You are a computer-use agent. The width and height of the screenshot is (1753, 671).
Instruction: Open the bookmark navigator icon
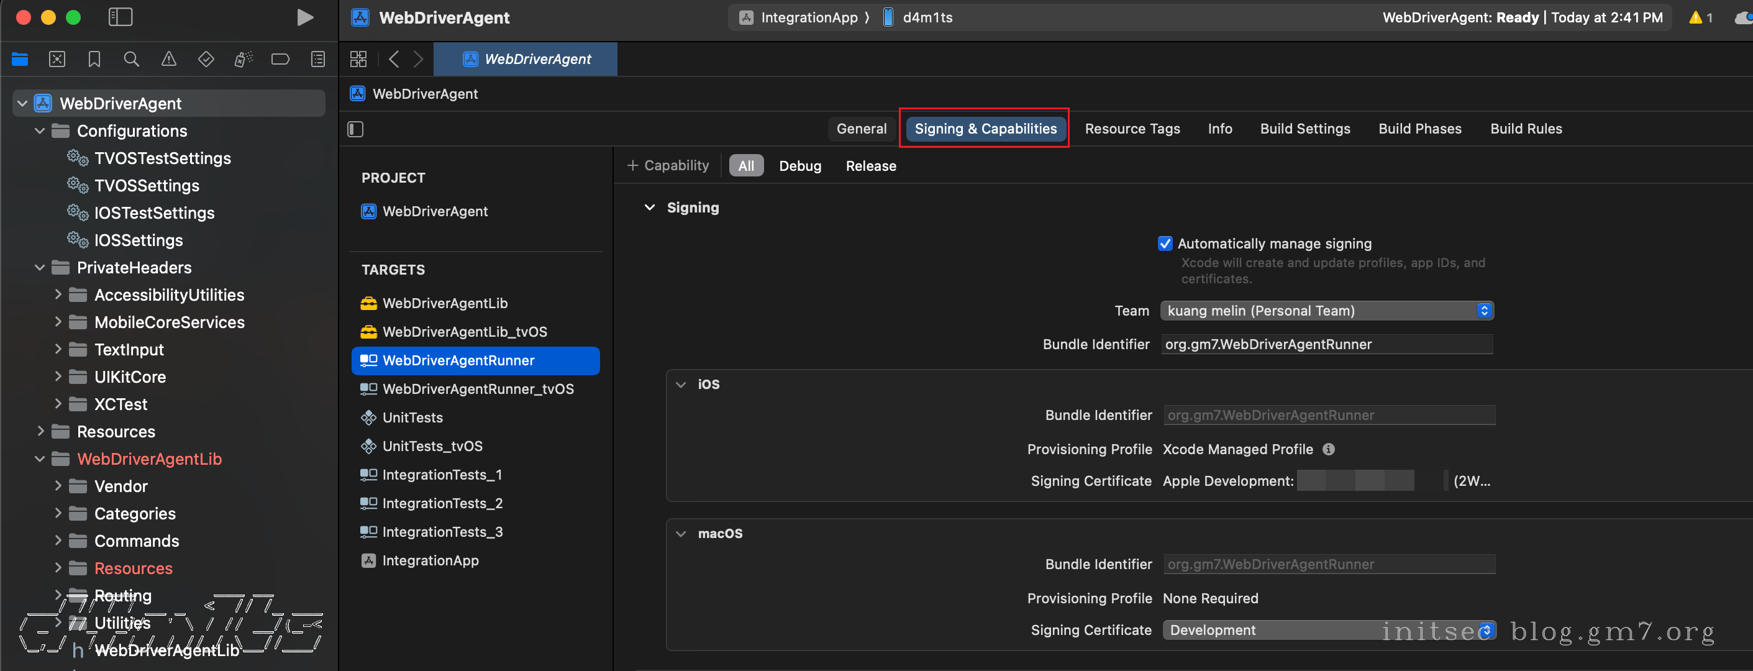(x=94, y=59)
